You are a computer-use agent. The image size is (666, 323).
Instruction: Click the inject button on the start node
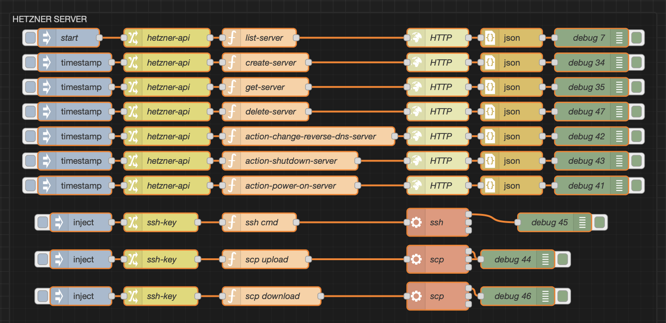(x=30, y=38)
